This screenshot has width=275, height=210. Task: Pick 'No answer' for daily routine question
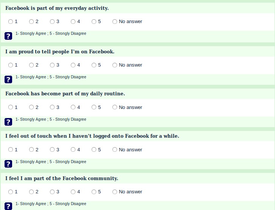[115, 107]
